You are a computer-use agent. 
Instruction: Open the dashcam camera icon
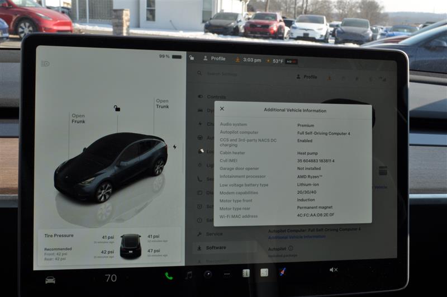(208, 274)
